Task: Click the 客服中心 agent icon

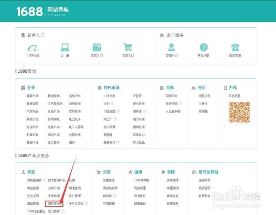Action: tap(172, 47)
